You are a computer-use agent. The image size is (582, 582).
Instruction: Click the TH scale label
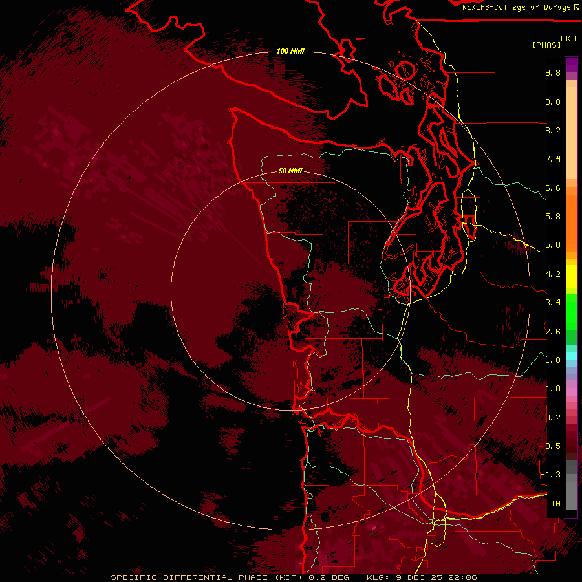click(x=555, y=504)
